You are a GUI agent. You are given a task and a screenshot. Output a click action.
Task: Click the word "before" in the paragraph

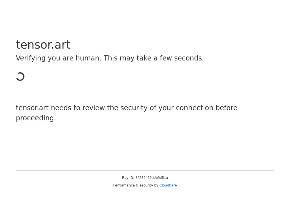(x=226, y=108)
